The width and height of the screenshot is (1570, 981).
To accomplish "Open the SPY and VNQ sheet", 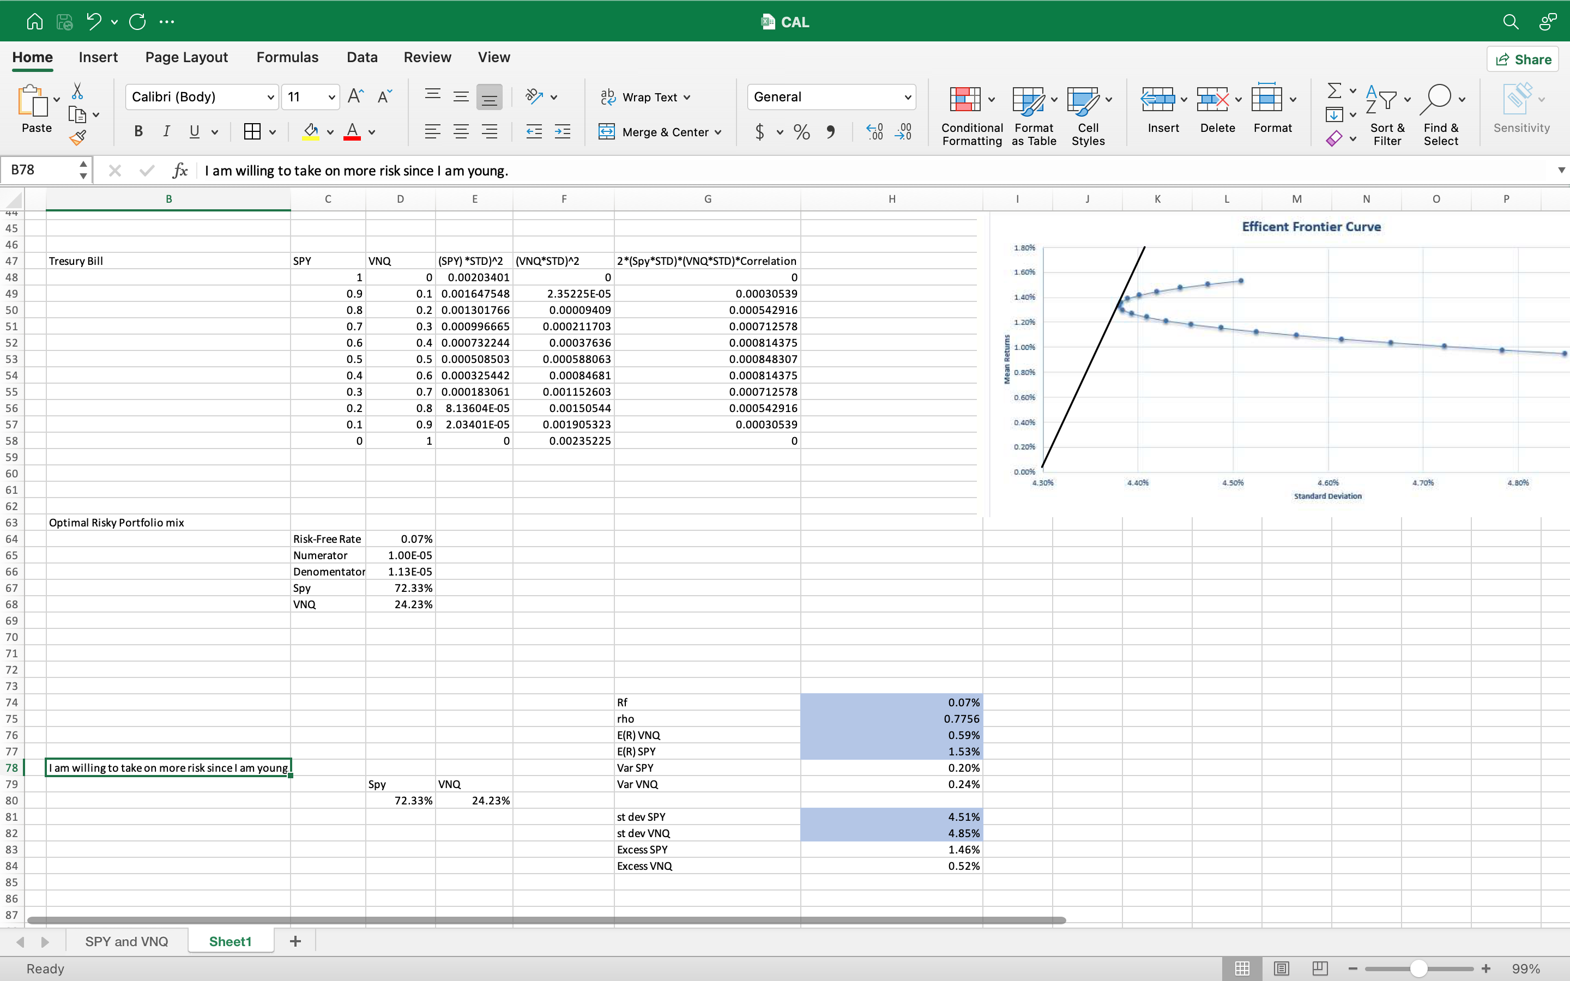I will [126, 940].
